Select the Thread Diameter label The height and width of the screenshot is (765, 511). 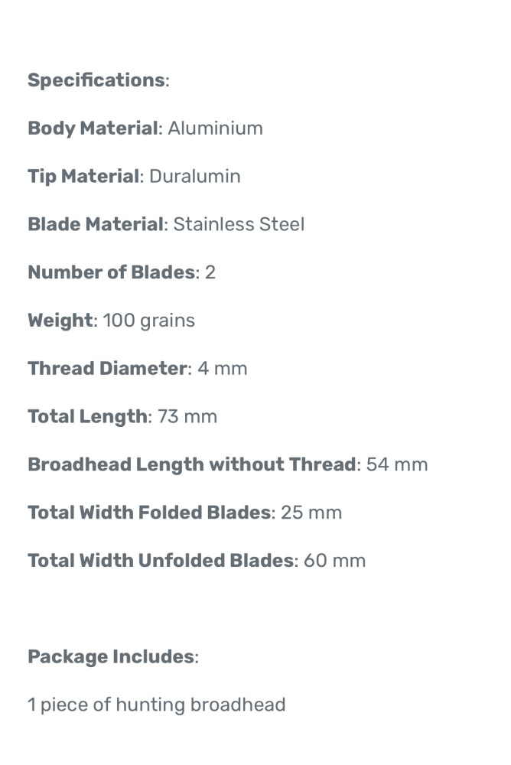tap(107, 369)
